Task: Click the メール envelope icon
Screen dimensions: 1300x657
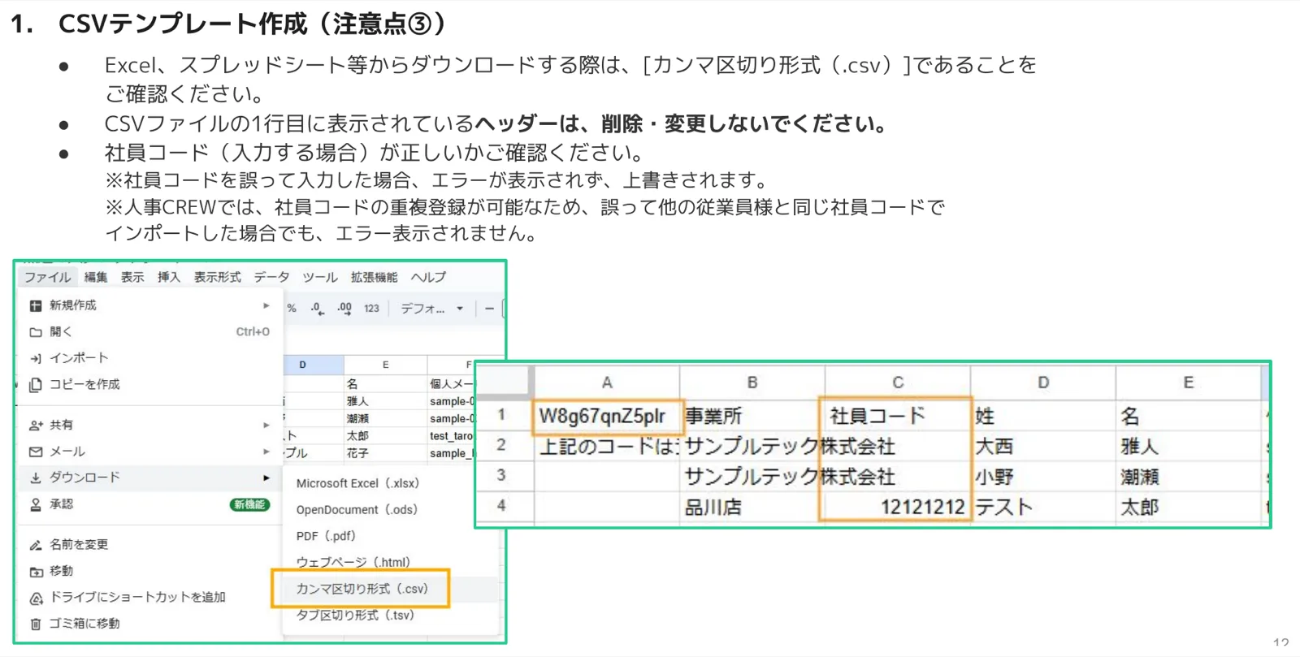Action: coord(36,452)
